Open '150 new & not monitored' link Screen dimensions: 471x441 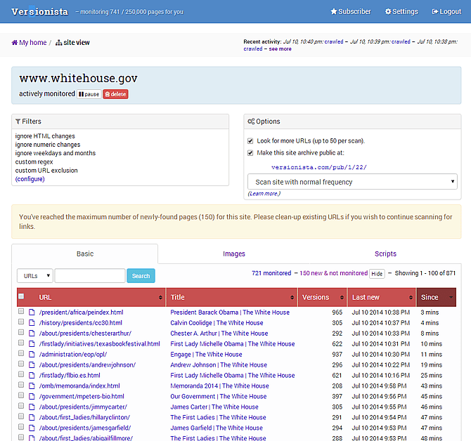(333, 273)
